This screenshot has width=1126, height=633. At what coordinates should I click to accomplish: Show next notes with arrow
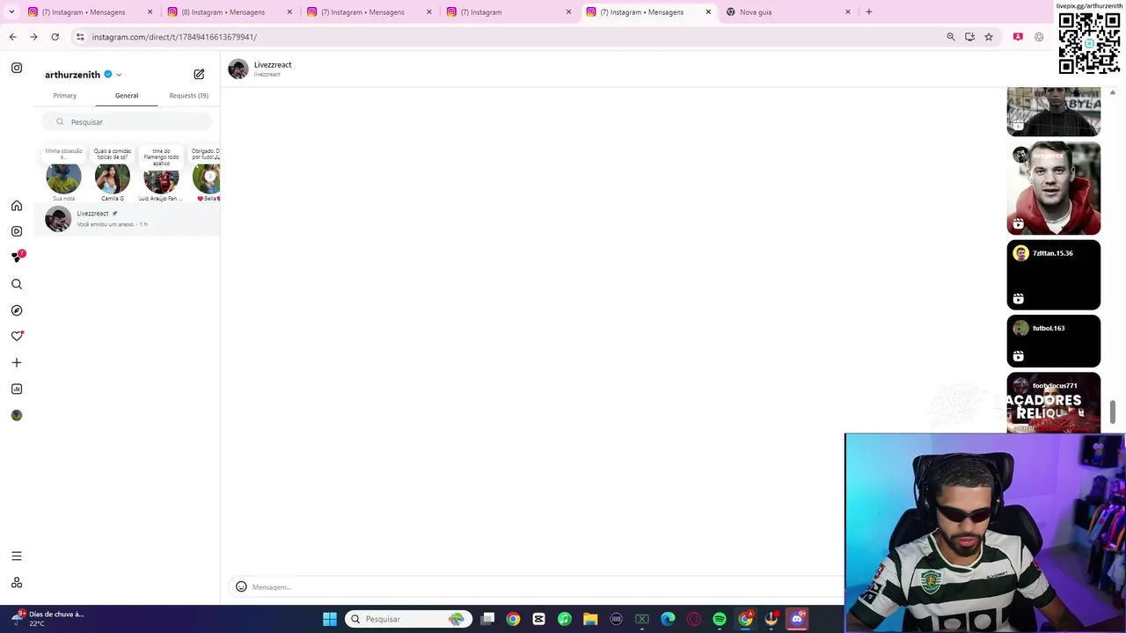209,177
